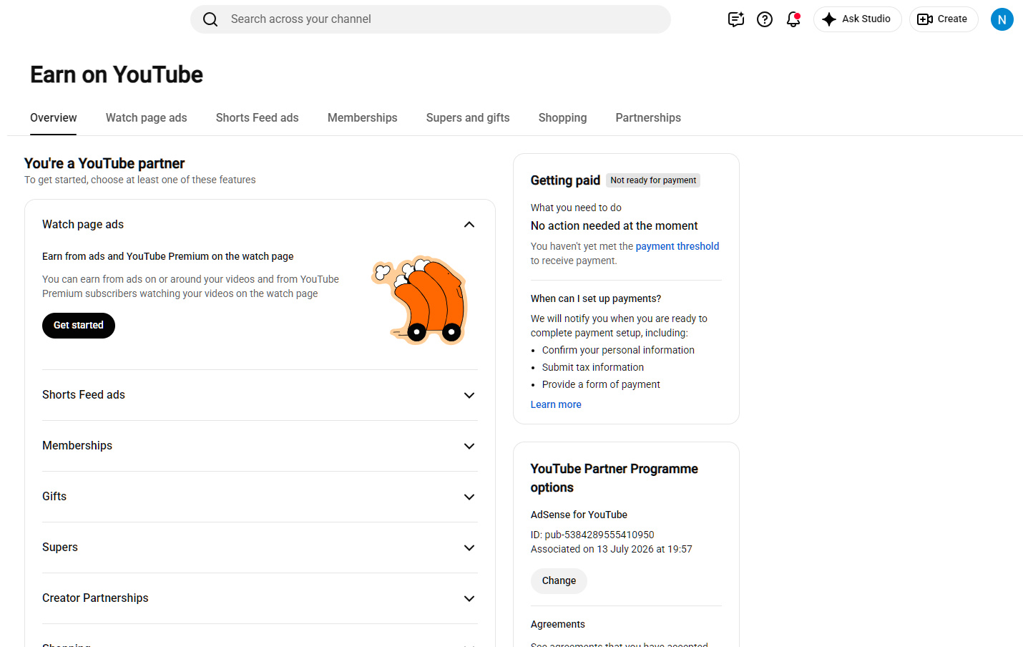
Task: Go to the Partnerships tab
Action: pyautogui.click(x=648, y=118)
